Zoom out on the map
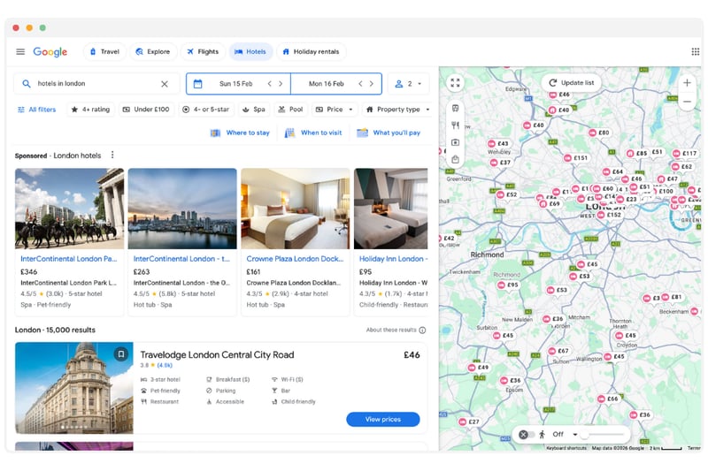The height and width of the screenshot is (471, 708). coord(687,102)
